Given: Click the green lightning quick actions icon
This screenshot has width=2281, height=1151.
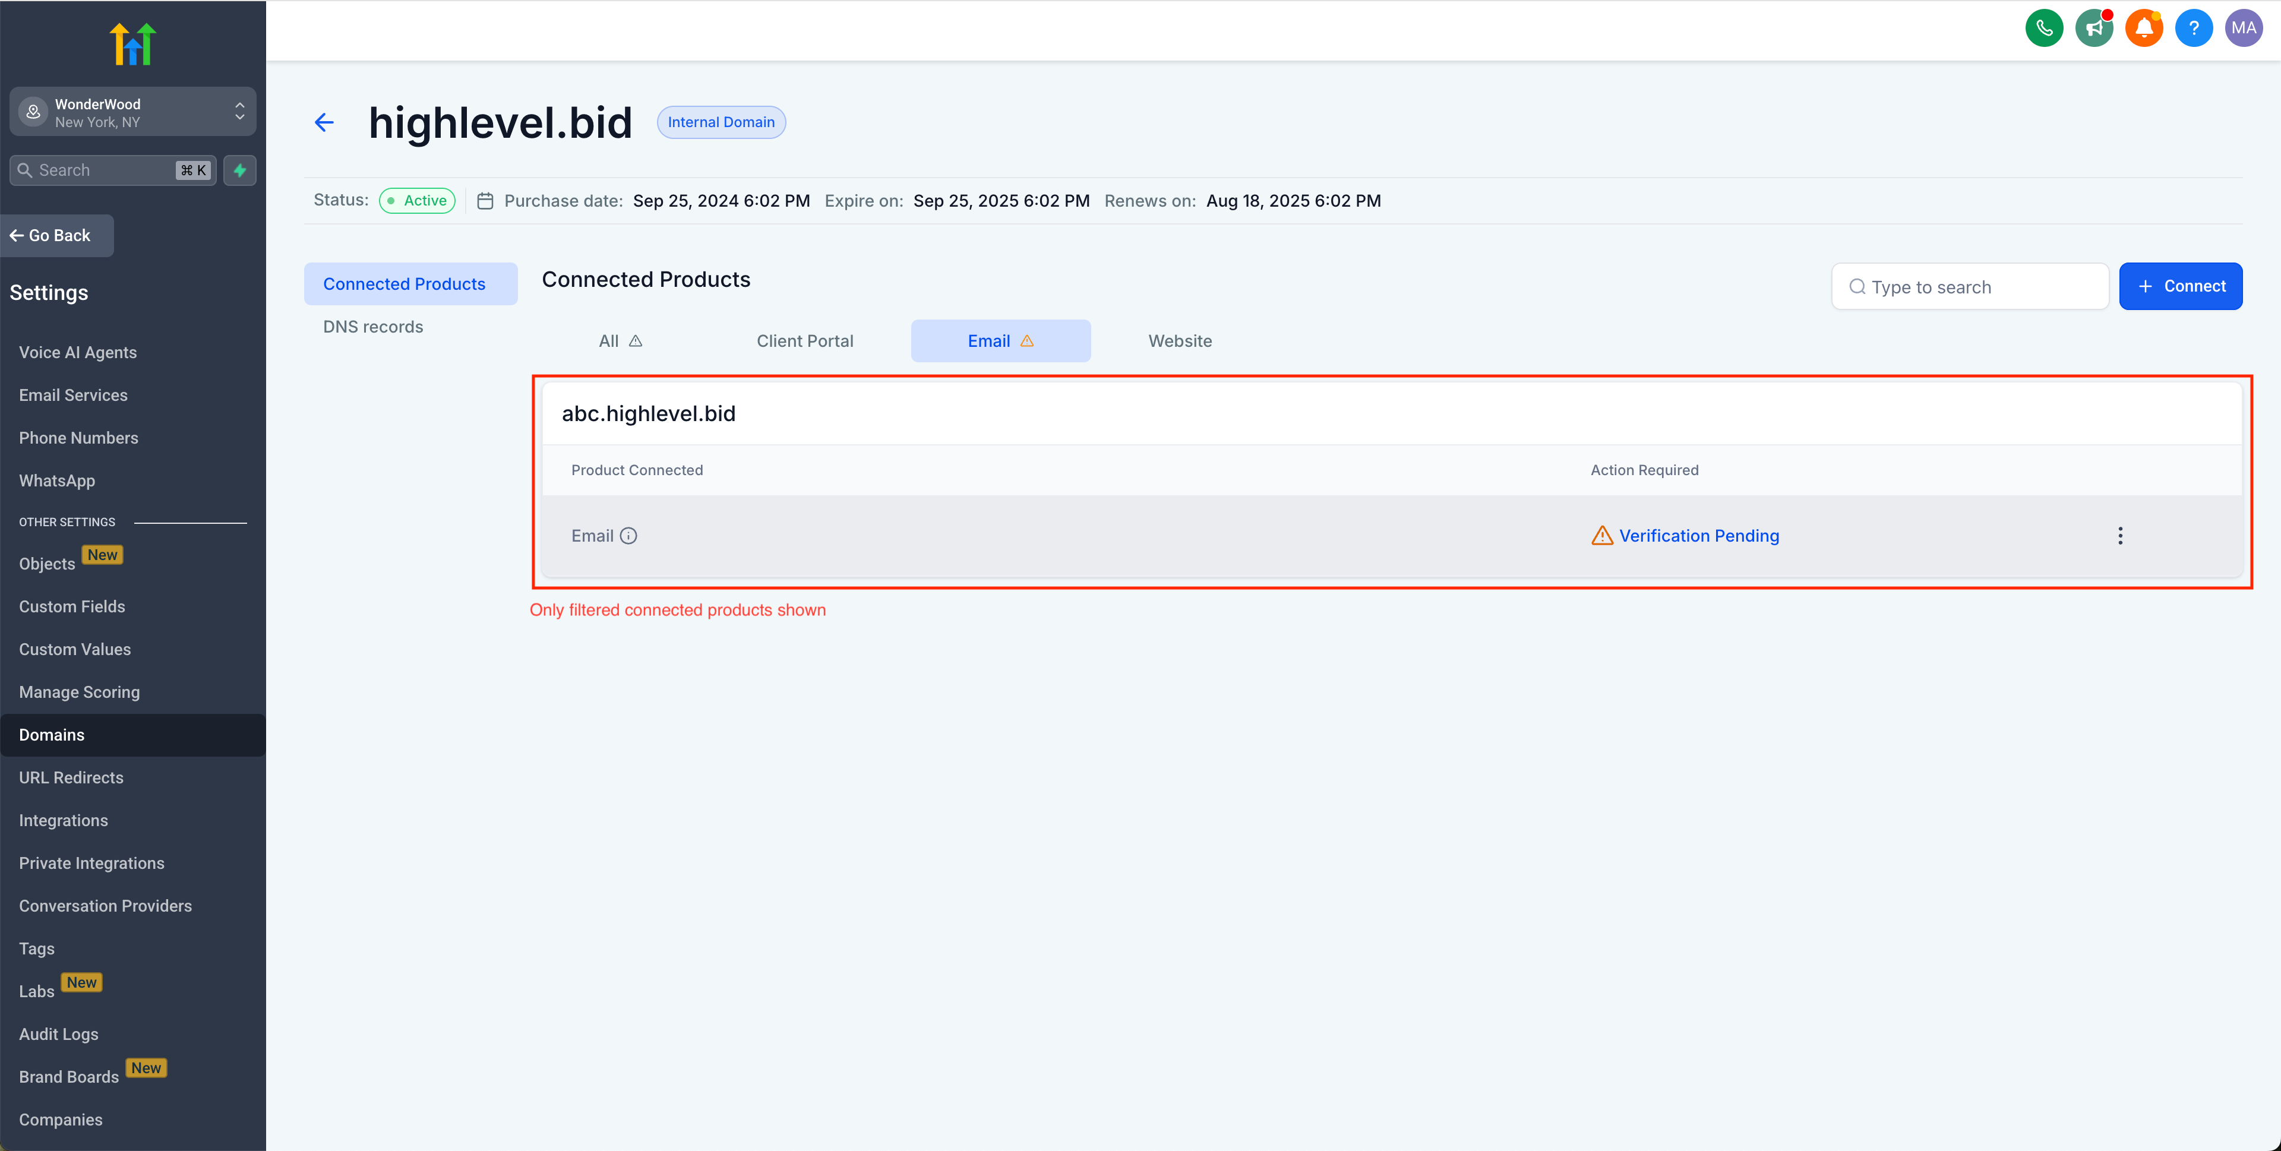Looking at the screenshot, I should 240,170.
